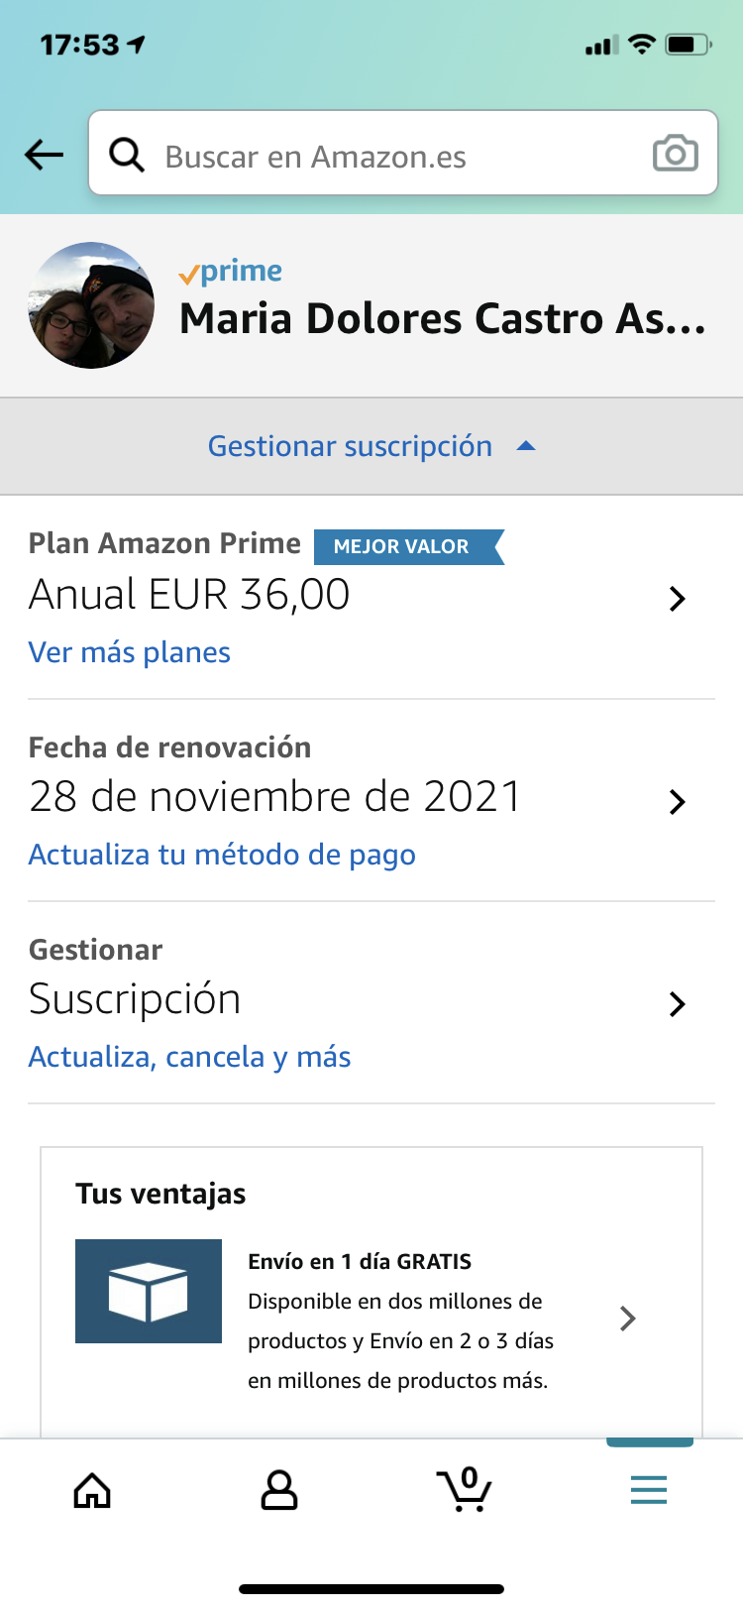Tap the MEJOR VALOR badge
Image resolution: width=743 pixels, height=1610 pixels.
[406, 546]
